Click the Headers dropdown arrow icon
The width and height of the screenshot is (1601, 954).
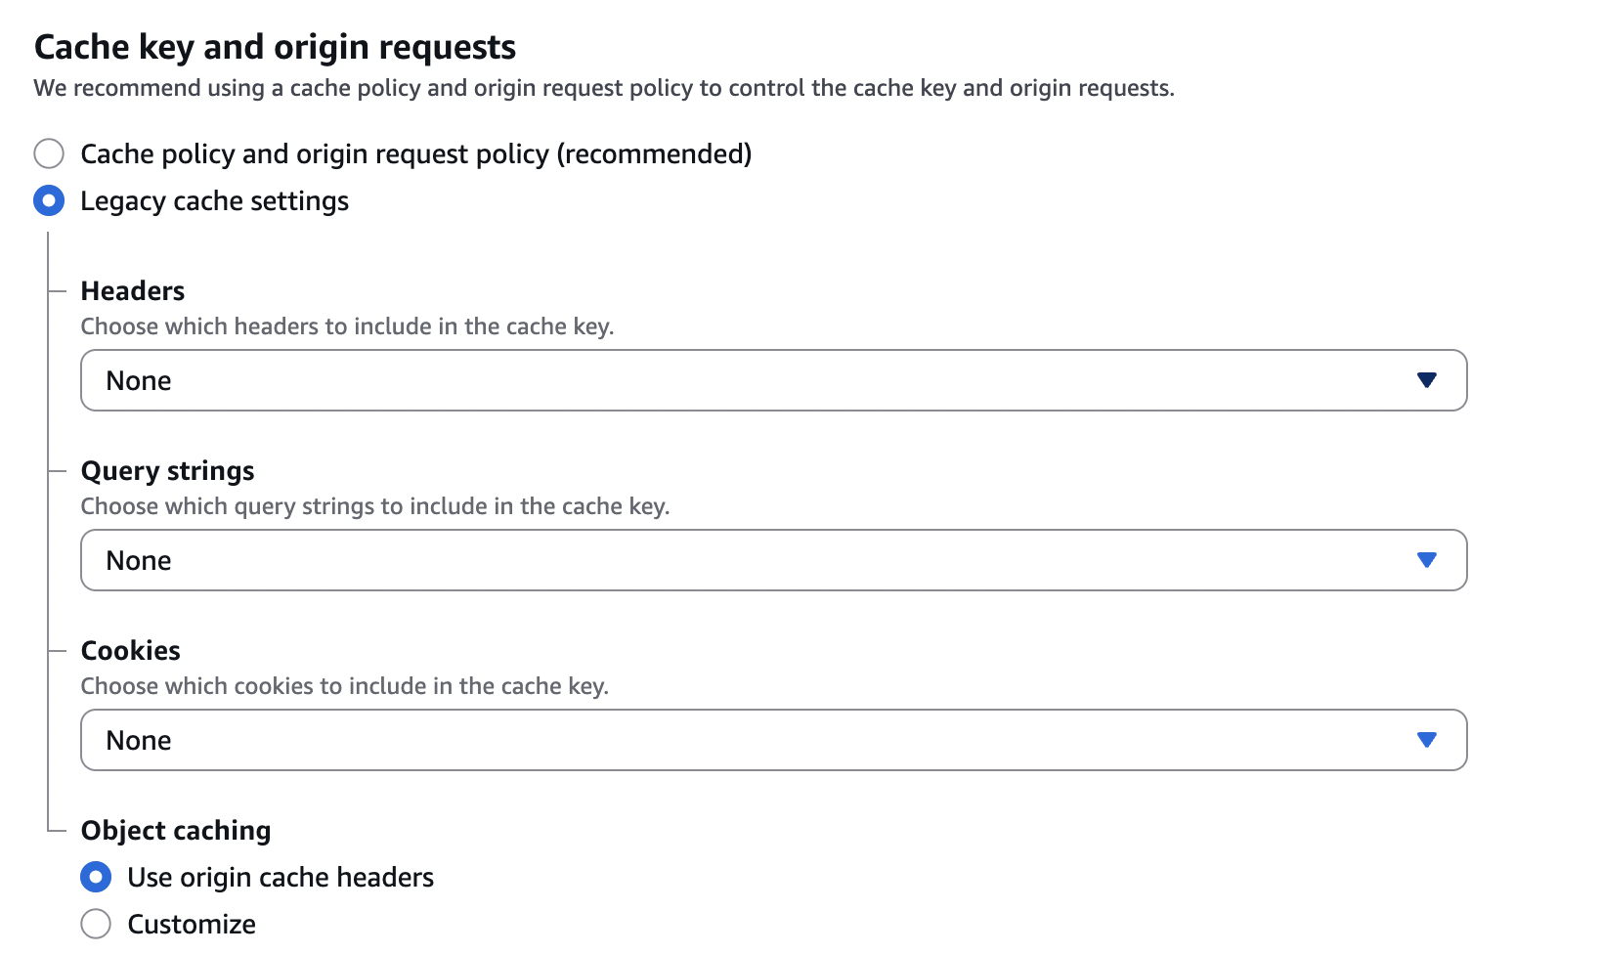[1426, 380]
